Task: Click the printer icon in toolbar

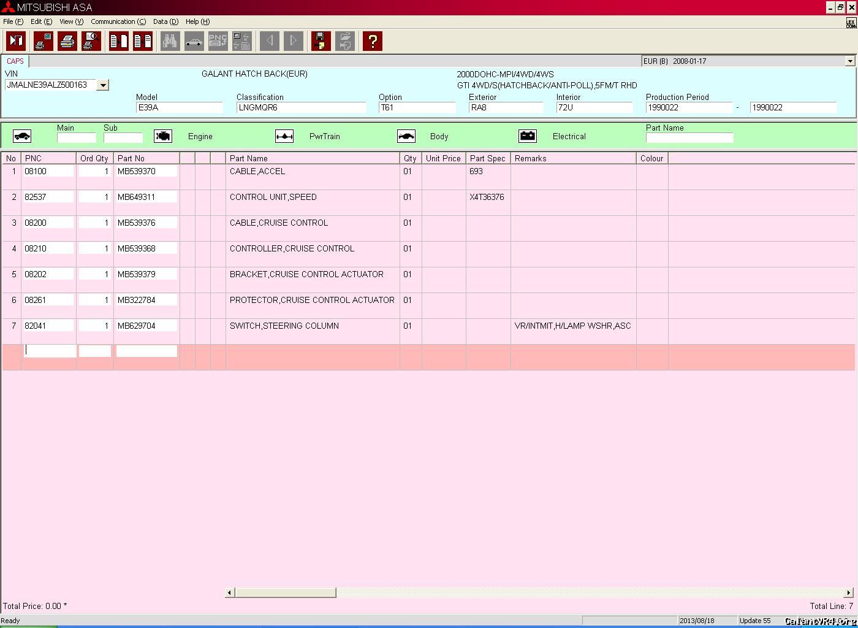Action: point(67,41)
